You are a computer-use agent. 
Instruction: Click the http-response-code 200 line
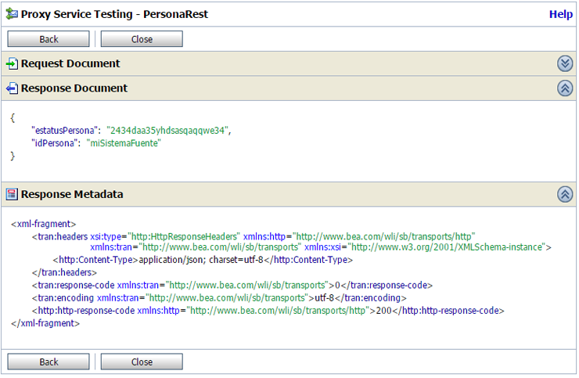(x=268, y=311)
